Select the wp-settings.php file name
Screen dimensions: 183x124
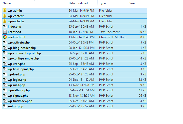[19, 90]
